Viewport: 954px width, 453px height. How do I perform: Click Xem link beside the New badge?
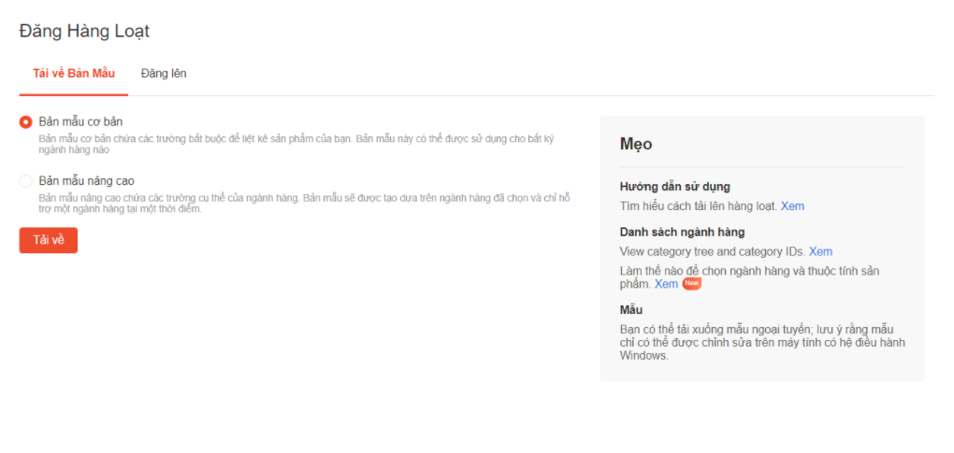tap(666, 284)
